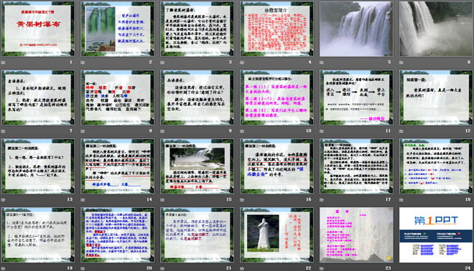Click slide number label 22

pos(309,268)
